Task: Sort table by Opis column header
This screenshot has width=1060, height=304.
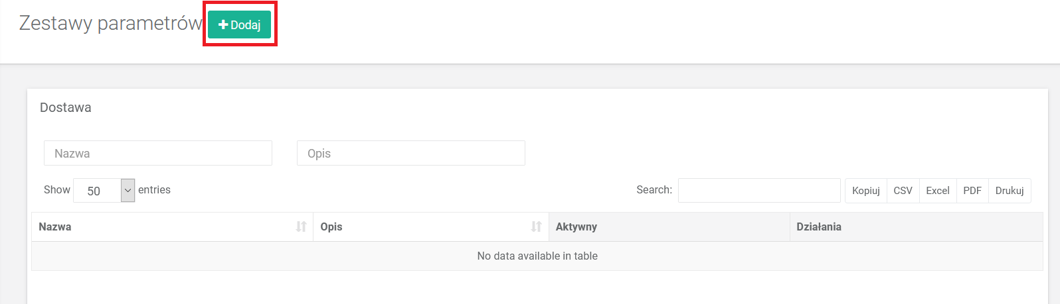Action: pos(331,227)
